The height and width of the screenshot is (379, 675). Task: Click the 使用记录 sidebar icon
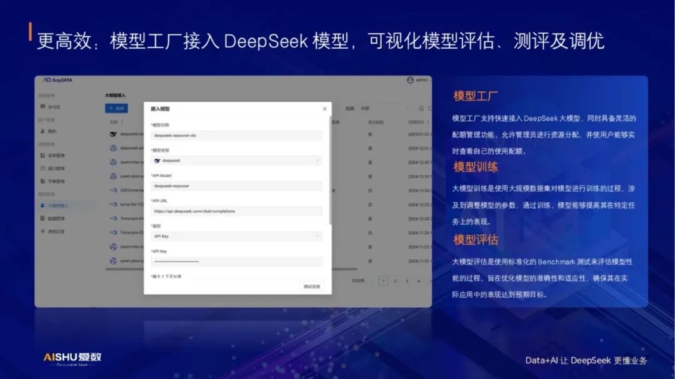coord(42,232)
